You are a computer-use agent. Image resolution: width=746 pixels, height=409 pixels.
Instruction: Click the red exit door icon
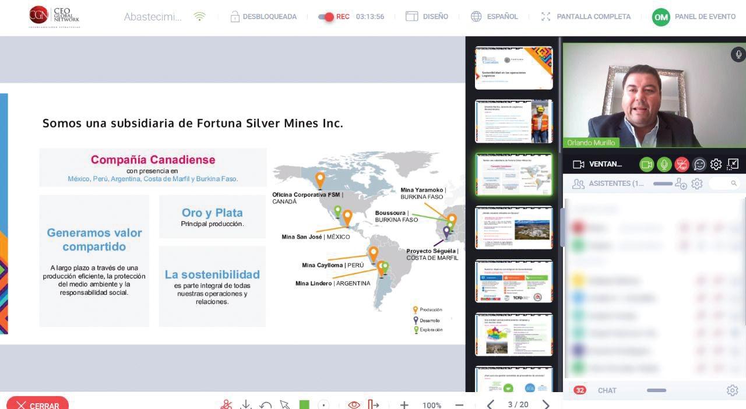tap(374, 404)
